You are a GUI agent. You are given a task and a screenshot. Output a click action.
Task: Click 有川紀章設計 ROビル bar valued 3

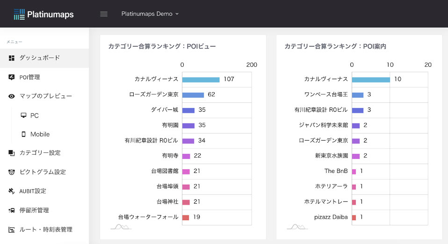(x=358, y=110)
